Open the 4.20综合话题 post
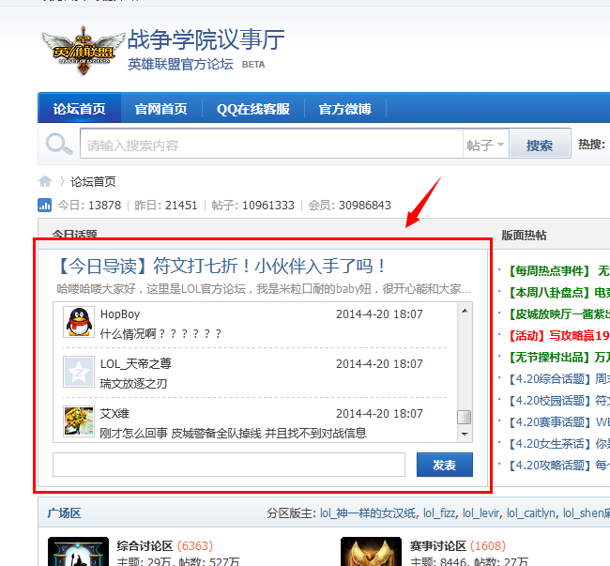 558,379
